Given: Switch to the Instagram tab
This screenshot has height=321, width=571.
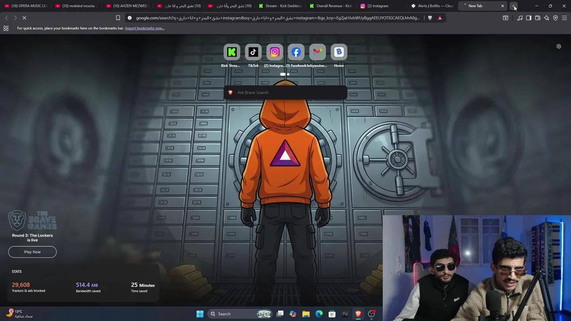Looking at the screenshot, I should [x=382, y=6].
